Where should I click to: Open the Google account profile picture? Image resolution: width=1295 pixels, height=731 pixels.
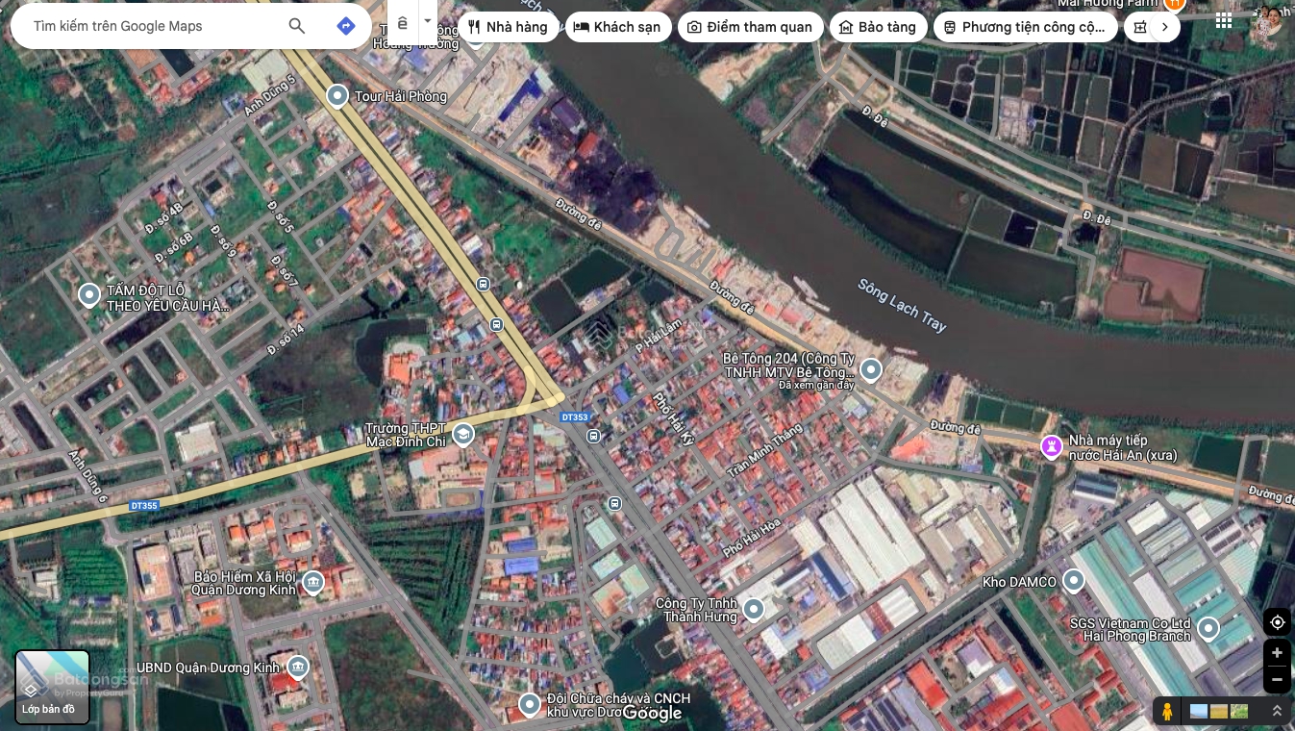(1268, 21)
